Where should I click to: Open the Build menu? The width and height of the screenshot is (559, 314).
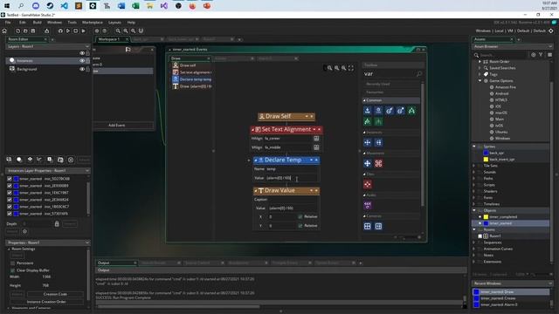click(x=37, y=23)
